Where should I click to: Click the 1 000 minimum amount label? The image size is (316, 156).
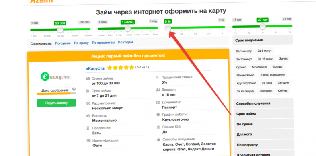point(35,23)
